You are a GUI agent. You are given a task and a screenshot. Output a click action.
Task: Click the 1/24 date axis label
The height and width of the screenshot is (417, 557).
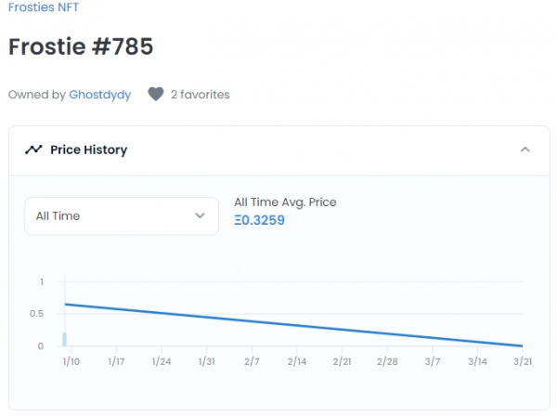162,361
